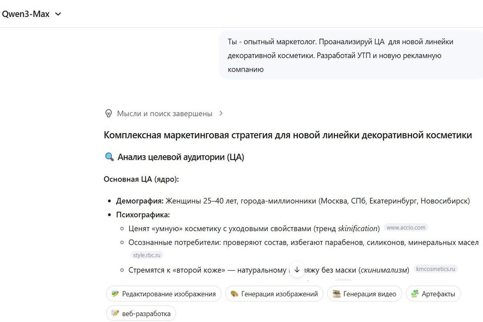This screenshot has height=322, width=483.
Task: Select the paintbrush icon on Редактирование изображения chip
Action: [115, 294]
